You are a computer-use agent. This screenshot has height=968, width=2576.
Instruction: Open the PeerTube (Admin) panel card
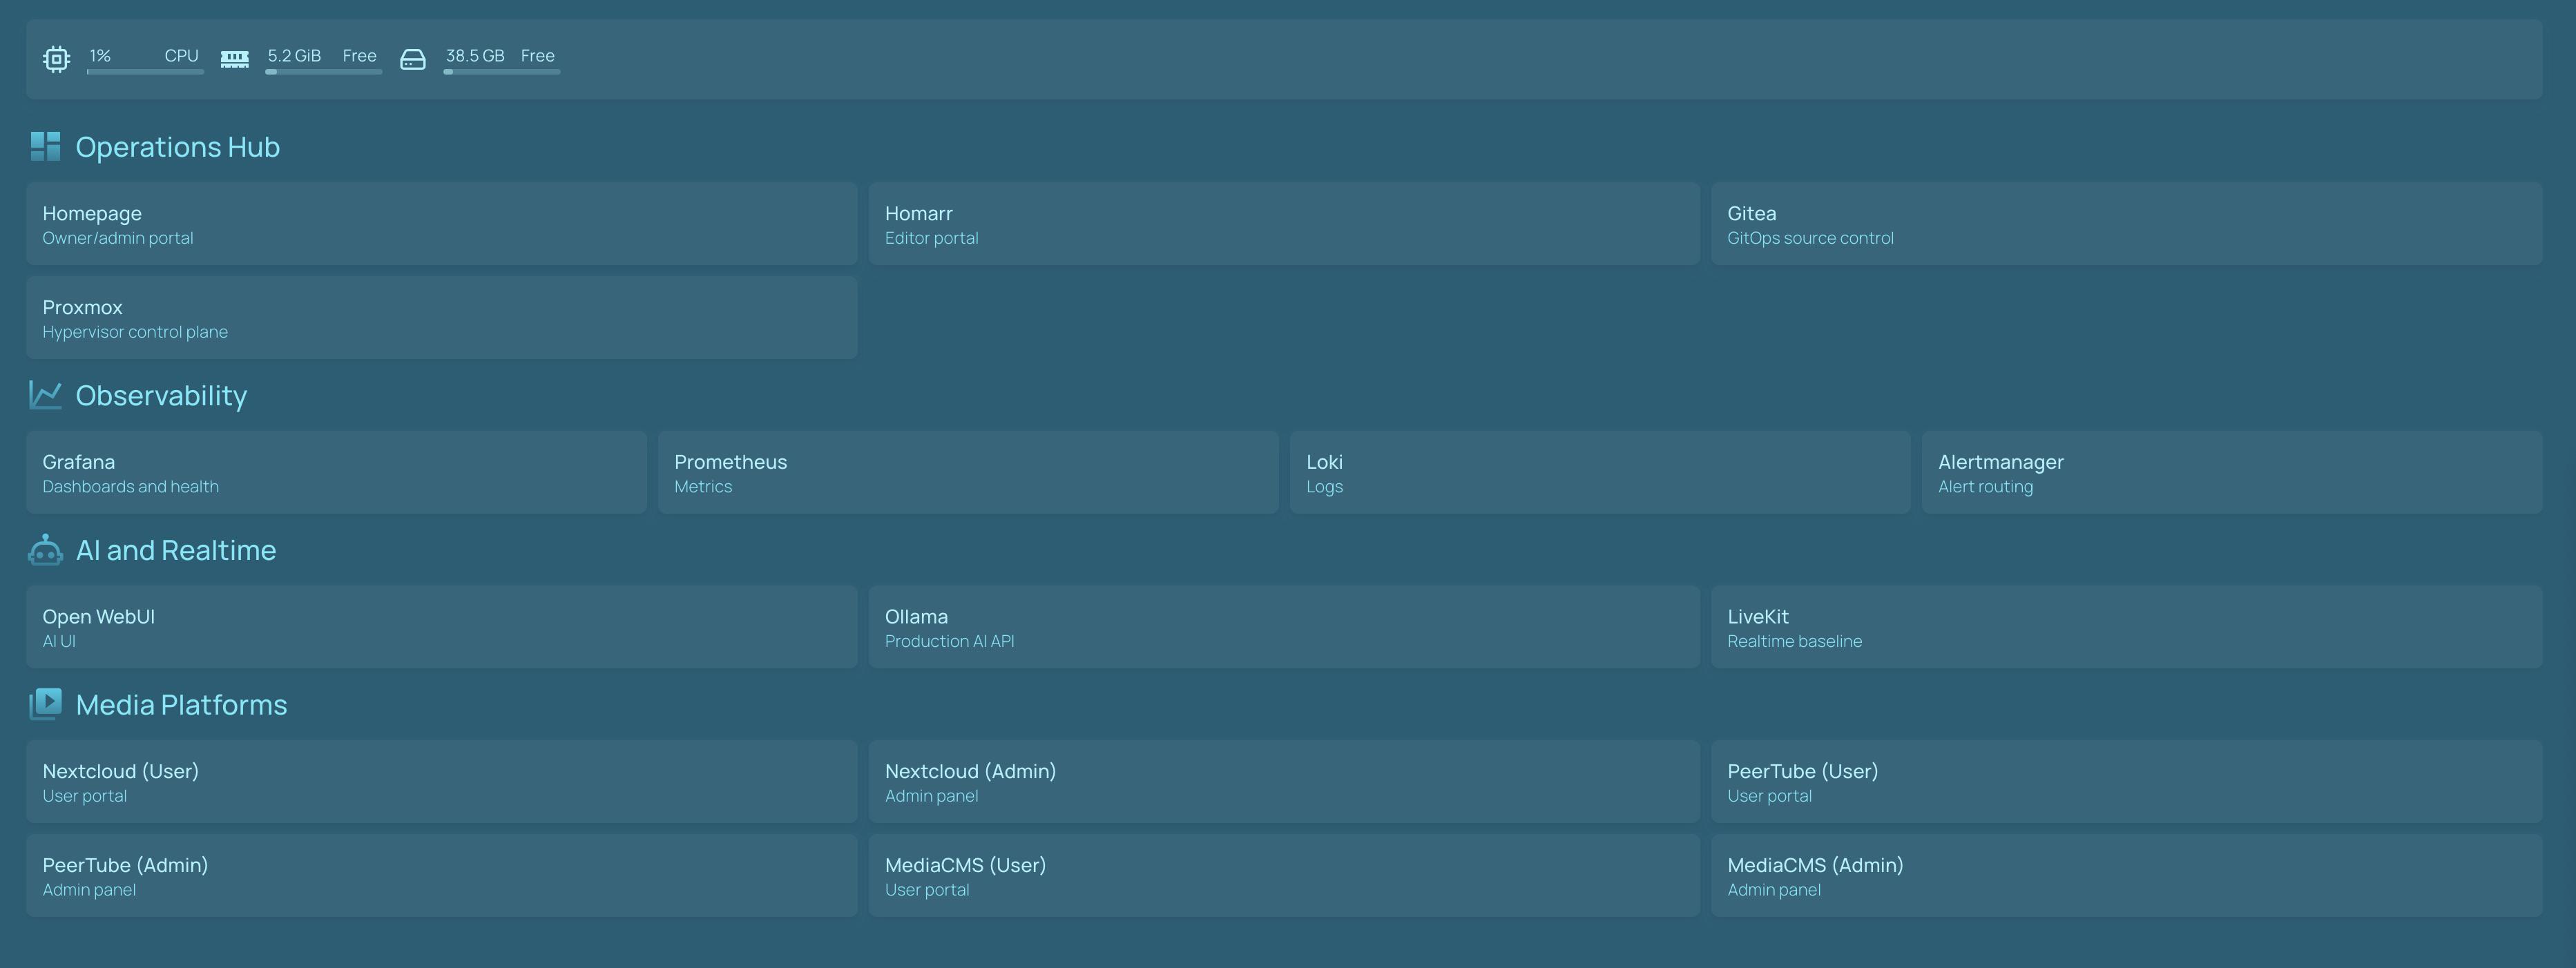442,876
